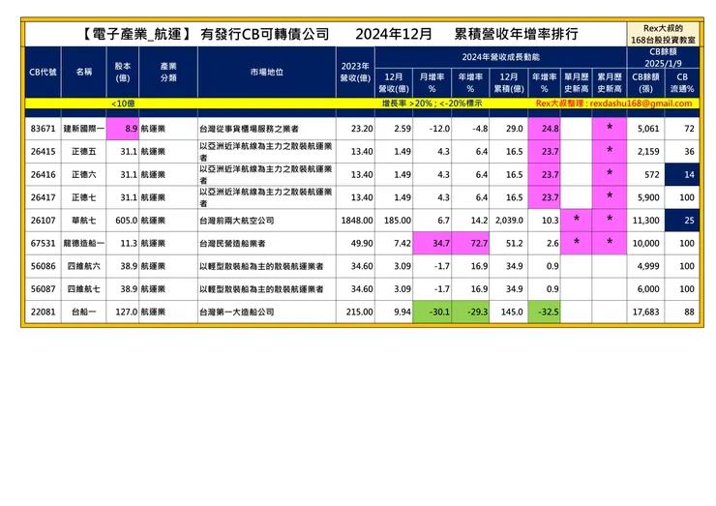716x506 pixels.
Task: Select the 185.00 December revenue cell
Action: (394, 221)
